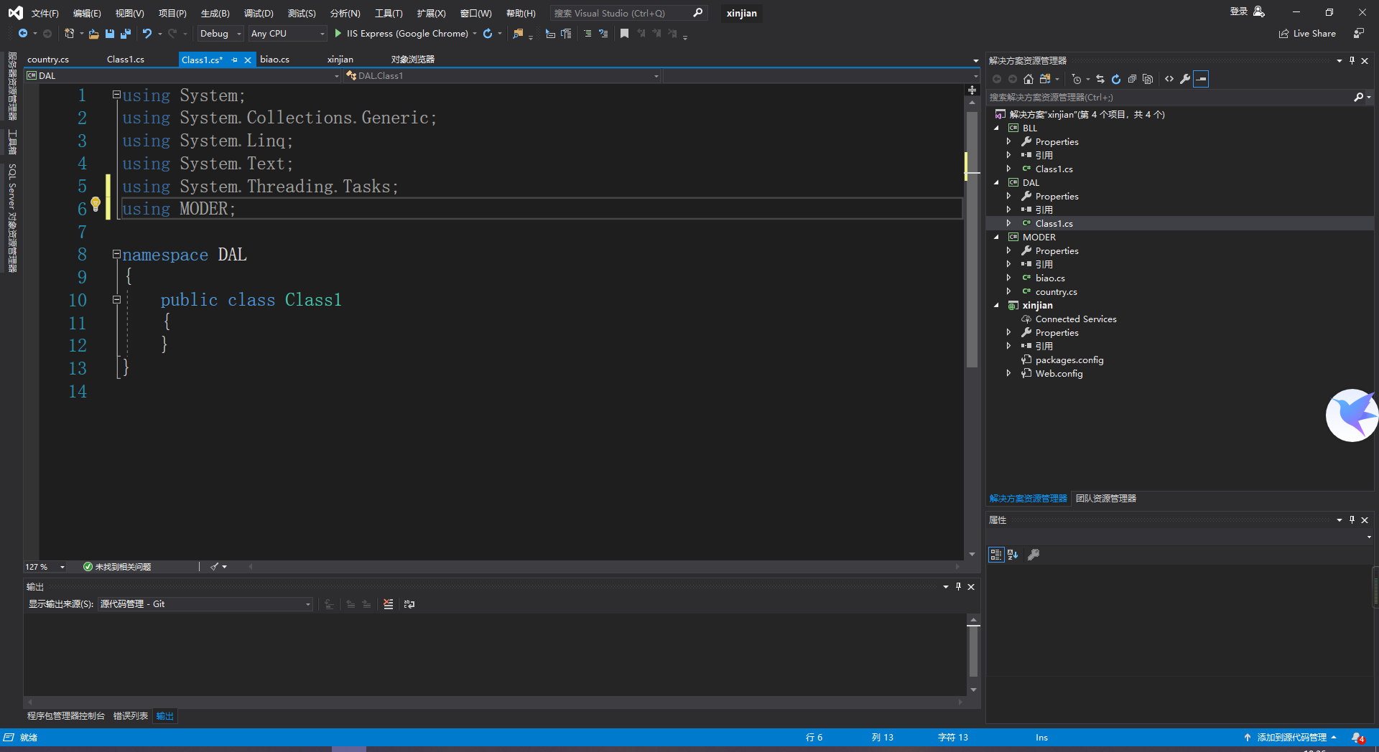Click the Show All Files icon

(1148, 79)
